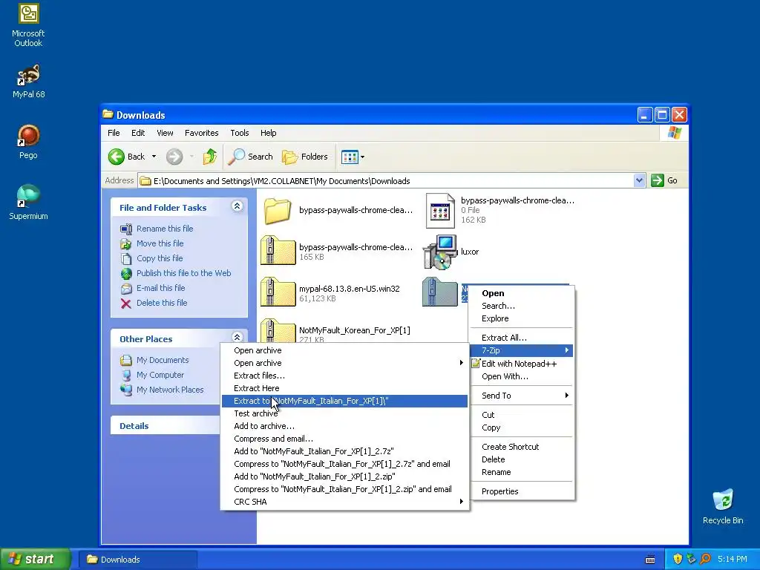The image size is (760, 570).
Task: Open the Pego desktop shortcut
Action: click(28, 142)
